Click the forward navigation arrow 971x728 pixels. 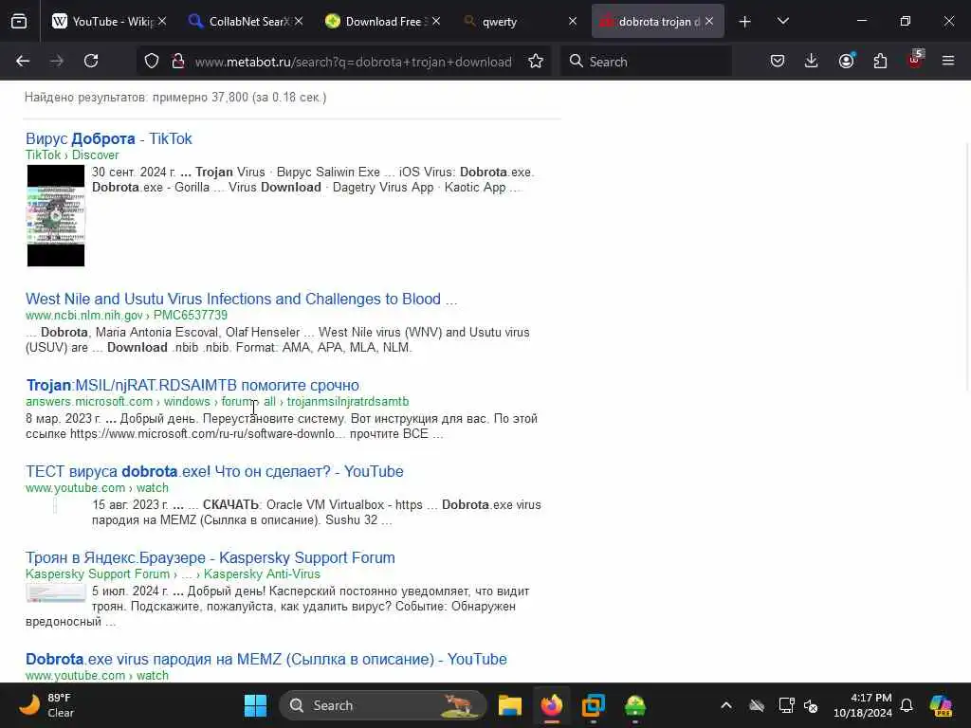coord(57,61)
